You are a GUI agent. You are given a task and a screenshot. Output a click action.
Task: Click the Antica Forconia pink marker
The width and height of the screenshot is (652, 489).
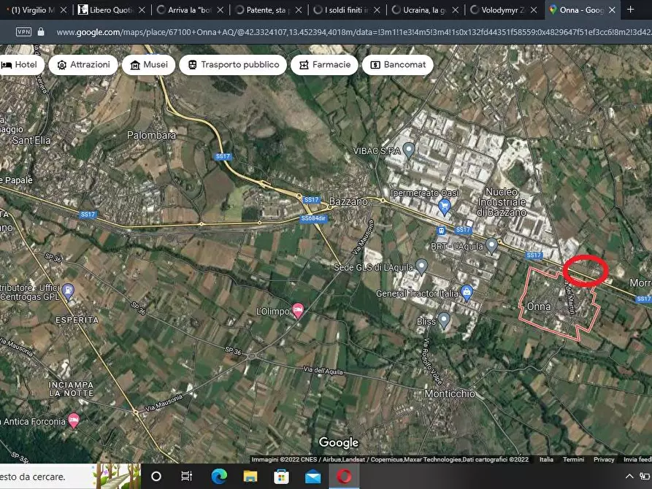[x=73, y=420]
